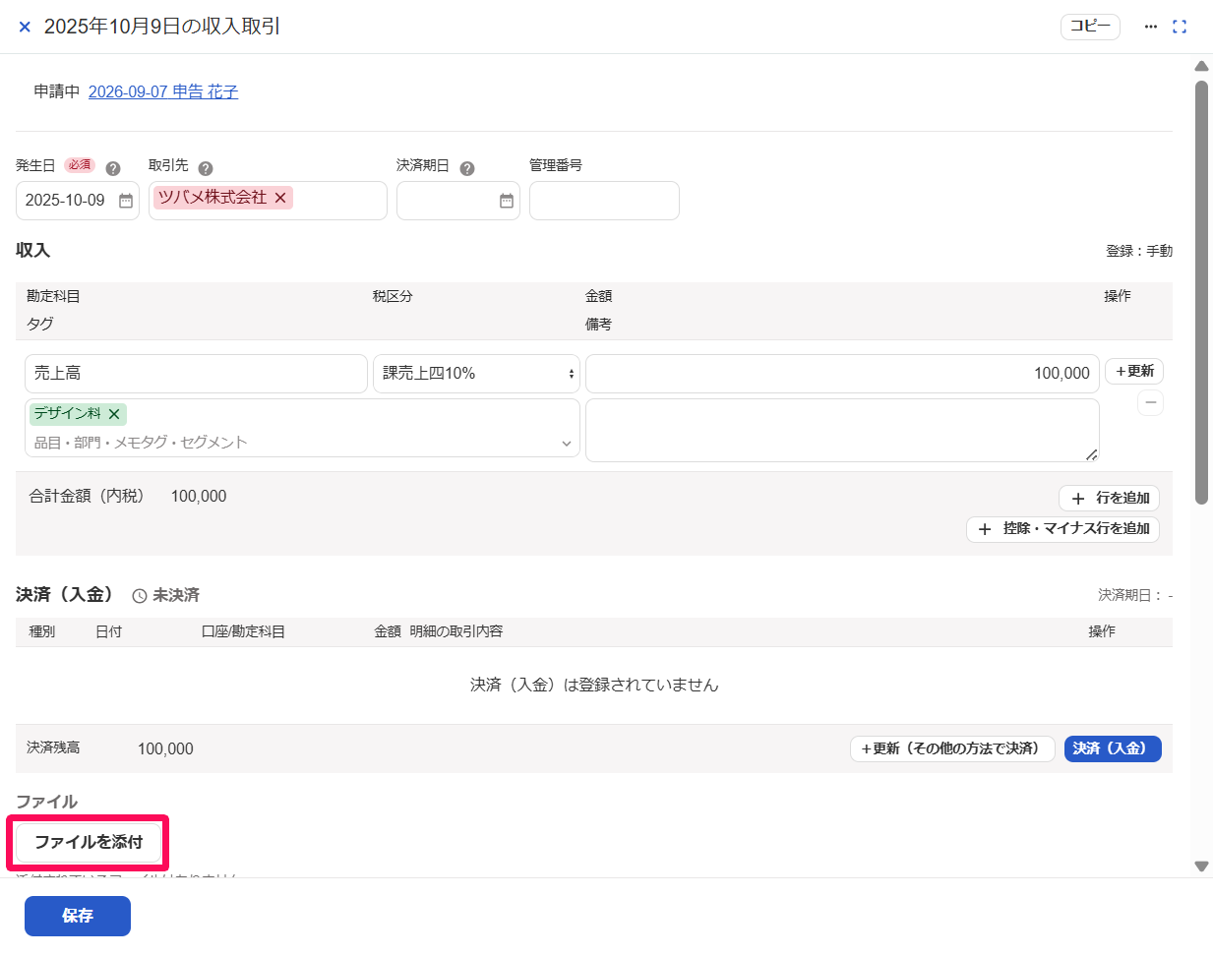Open the 税区分 dropdown 課売上四10%
1213x956 pixels.
[476, 374]
